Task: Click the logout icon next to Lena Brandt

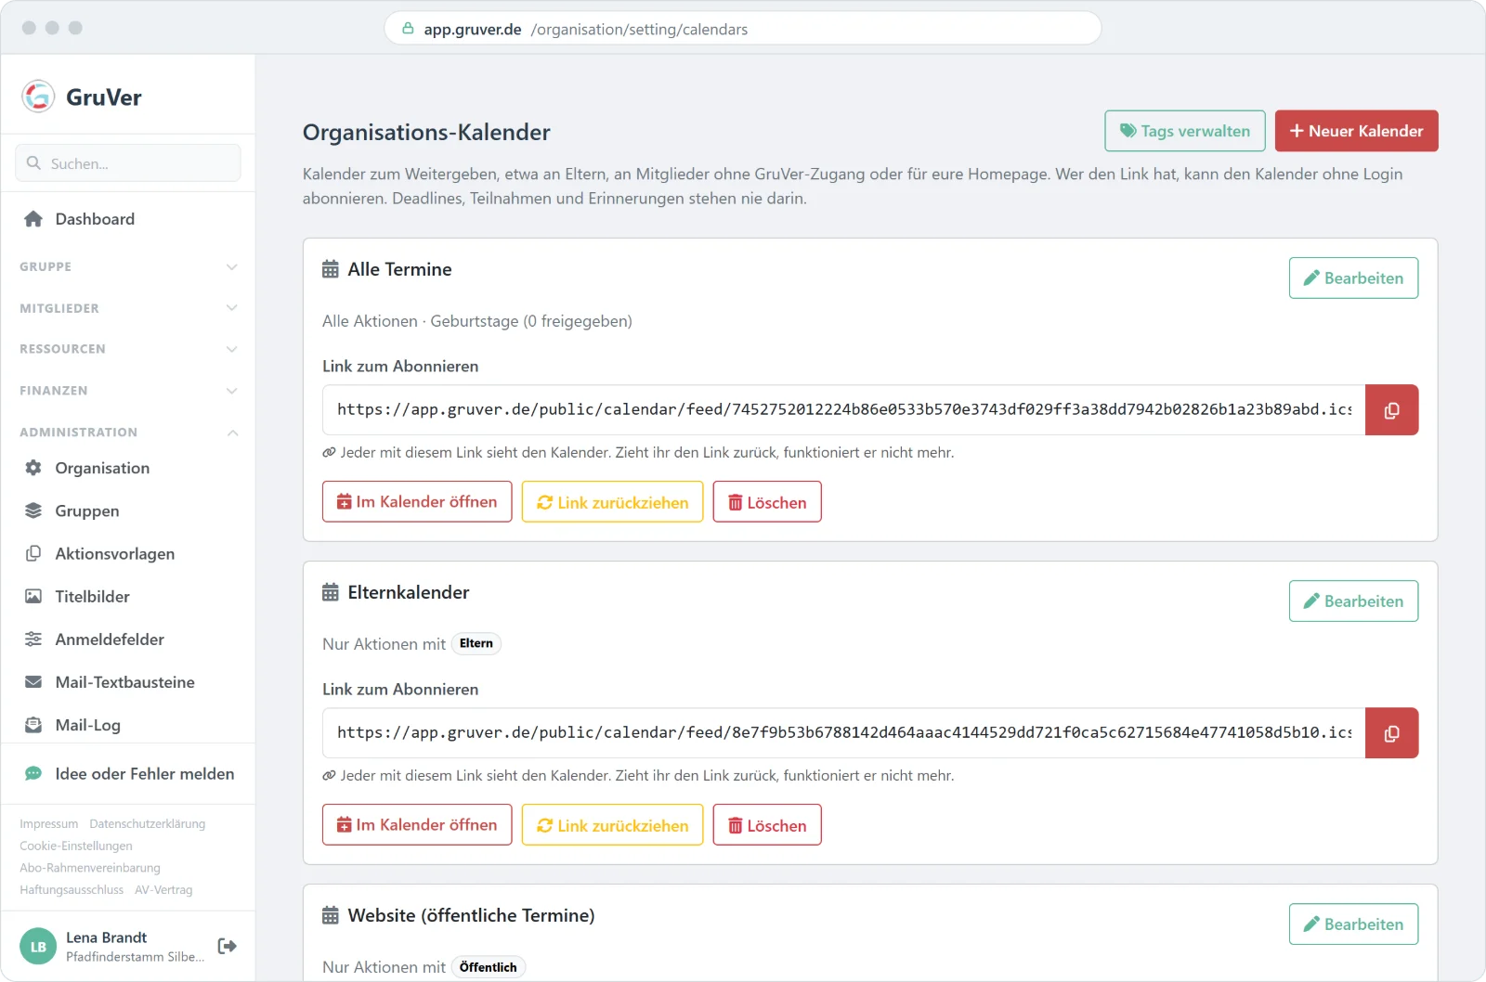Action: pyautogui.click(x=227, y=946)
